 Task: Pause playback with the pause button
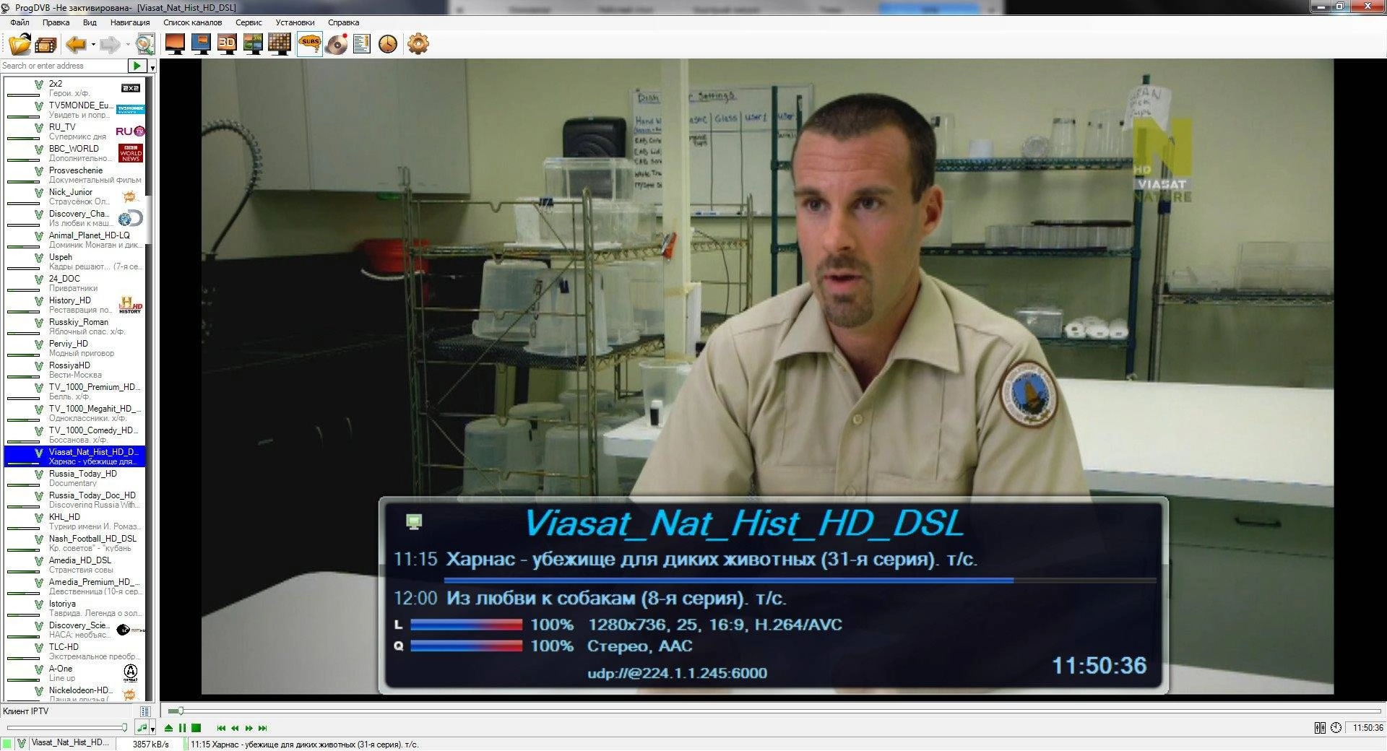[x=182, y=728]
